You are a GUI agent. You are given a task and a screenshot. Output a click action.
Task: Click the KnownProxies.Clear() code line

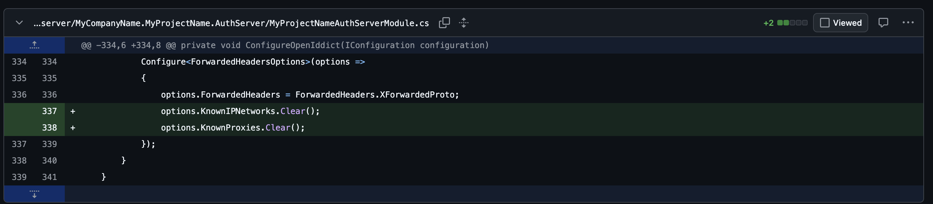click(233, 128)
